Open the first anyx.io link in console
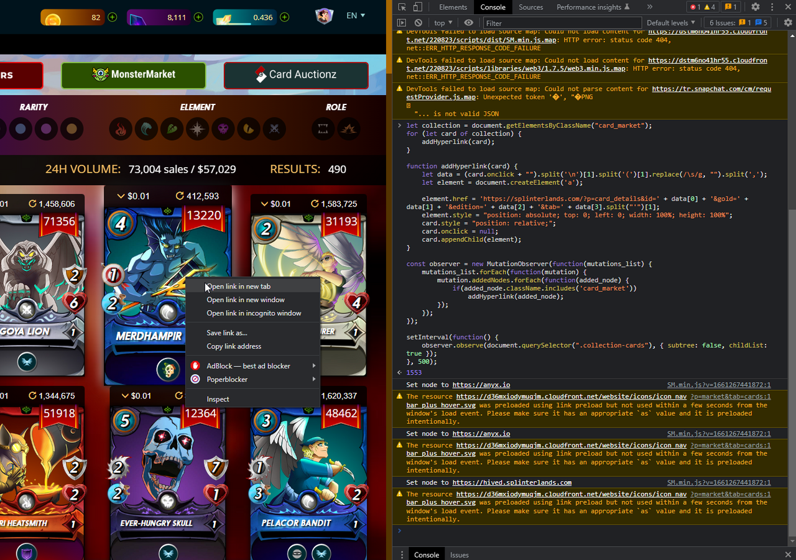Viewport: 796px width, 560px height. click(x=481, y=385)
